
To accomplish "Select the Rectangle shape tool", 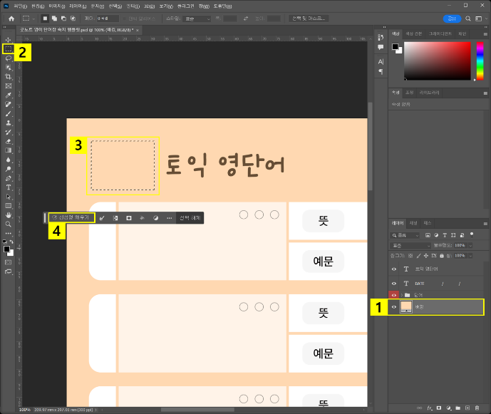I will (x=8, y=206).
